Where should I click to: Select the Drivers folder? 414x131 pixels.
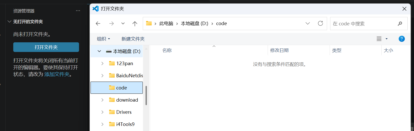pyautogui.click(x=124, y=112)
